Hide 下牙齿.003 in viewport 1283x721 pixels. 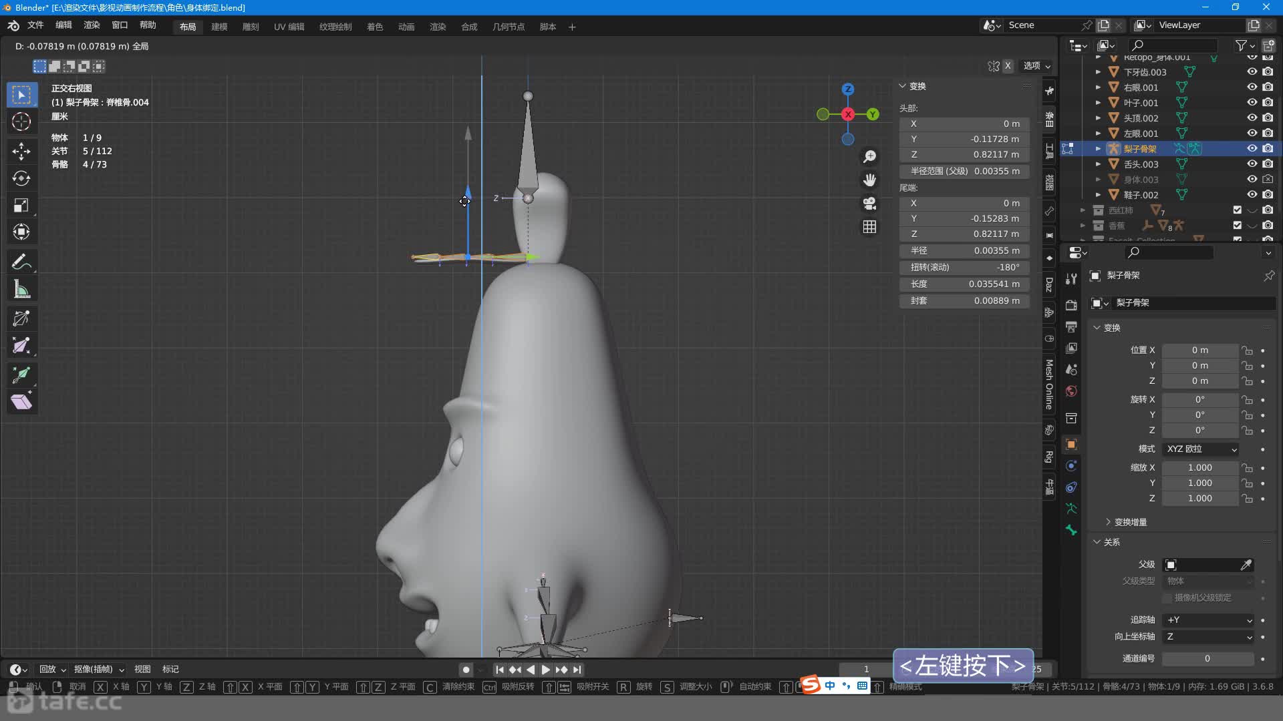point(1252,71)
